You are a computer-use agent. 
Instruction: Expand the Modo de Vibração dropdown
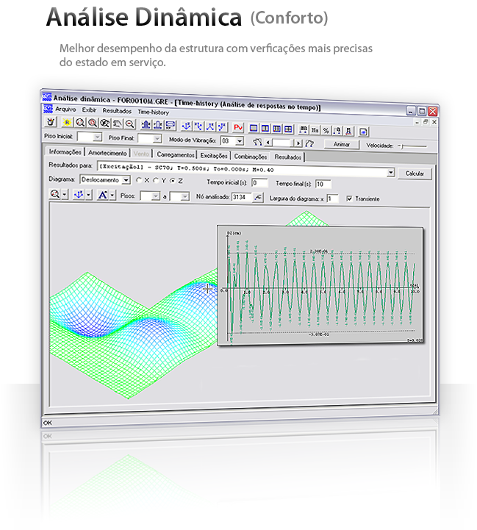[240, 141]
